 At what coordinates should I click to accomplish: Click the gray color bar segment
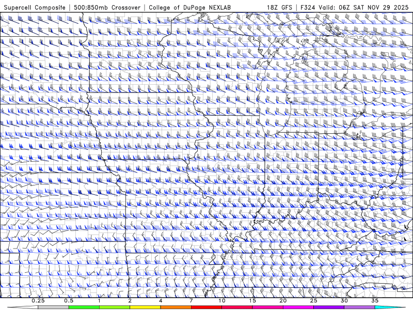pyautogui.click(x=54, y=307)
